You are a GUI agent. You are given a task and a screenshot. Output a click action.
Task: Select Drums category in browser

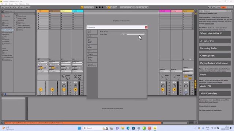click(6, 25)
